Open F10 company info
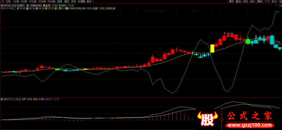Screen dimensions: 282x130 pyautogui.click(x=267, y=1)
